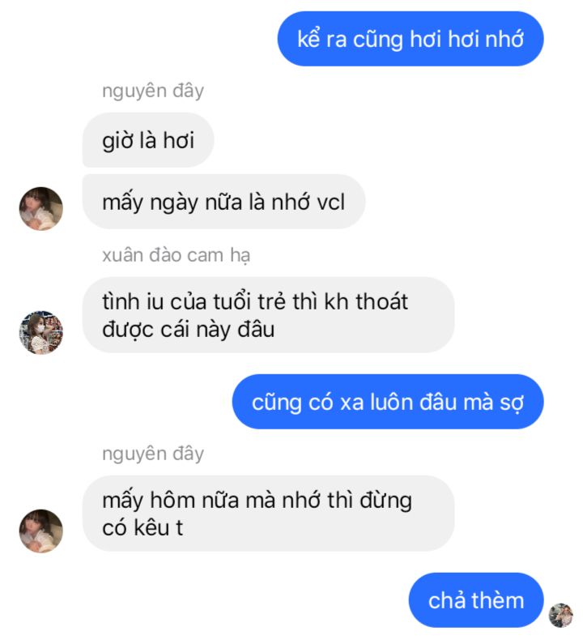Open xuân đào cam hạ's profile avatar
Screen dimensions: 583x644
click(41, 332)
